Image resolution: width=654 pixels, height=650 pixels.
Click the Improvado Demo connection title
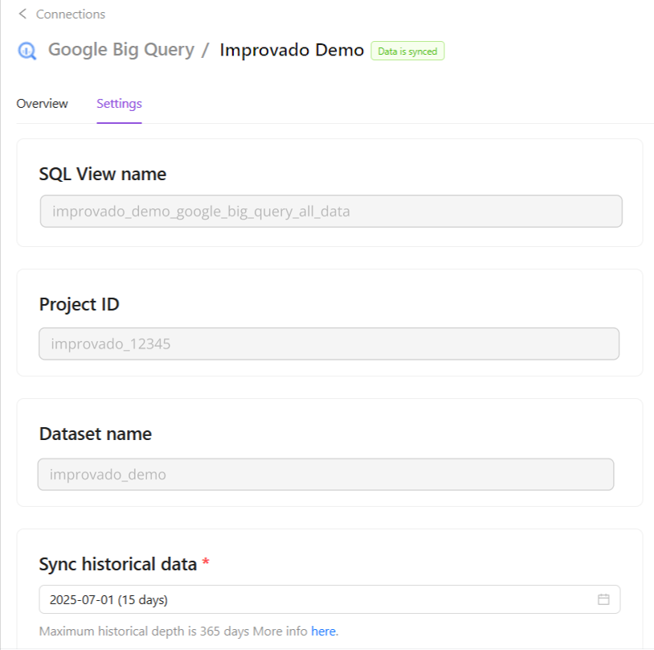[x=292, y=50]
